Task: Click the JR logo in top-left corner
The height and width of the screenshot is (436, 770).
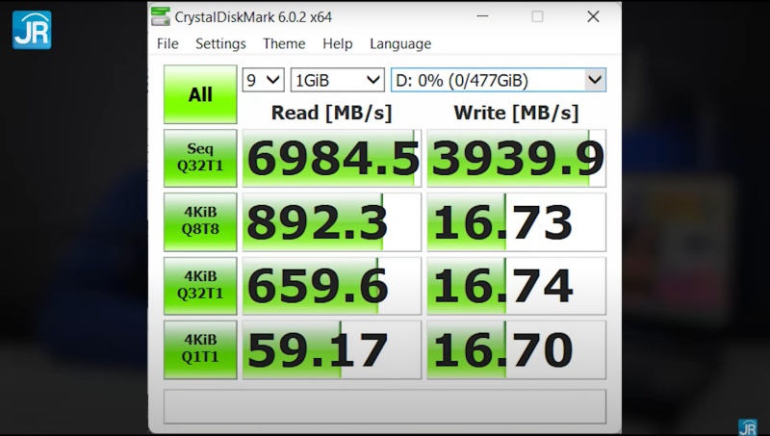Action: pos(31,30)
